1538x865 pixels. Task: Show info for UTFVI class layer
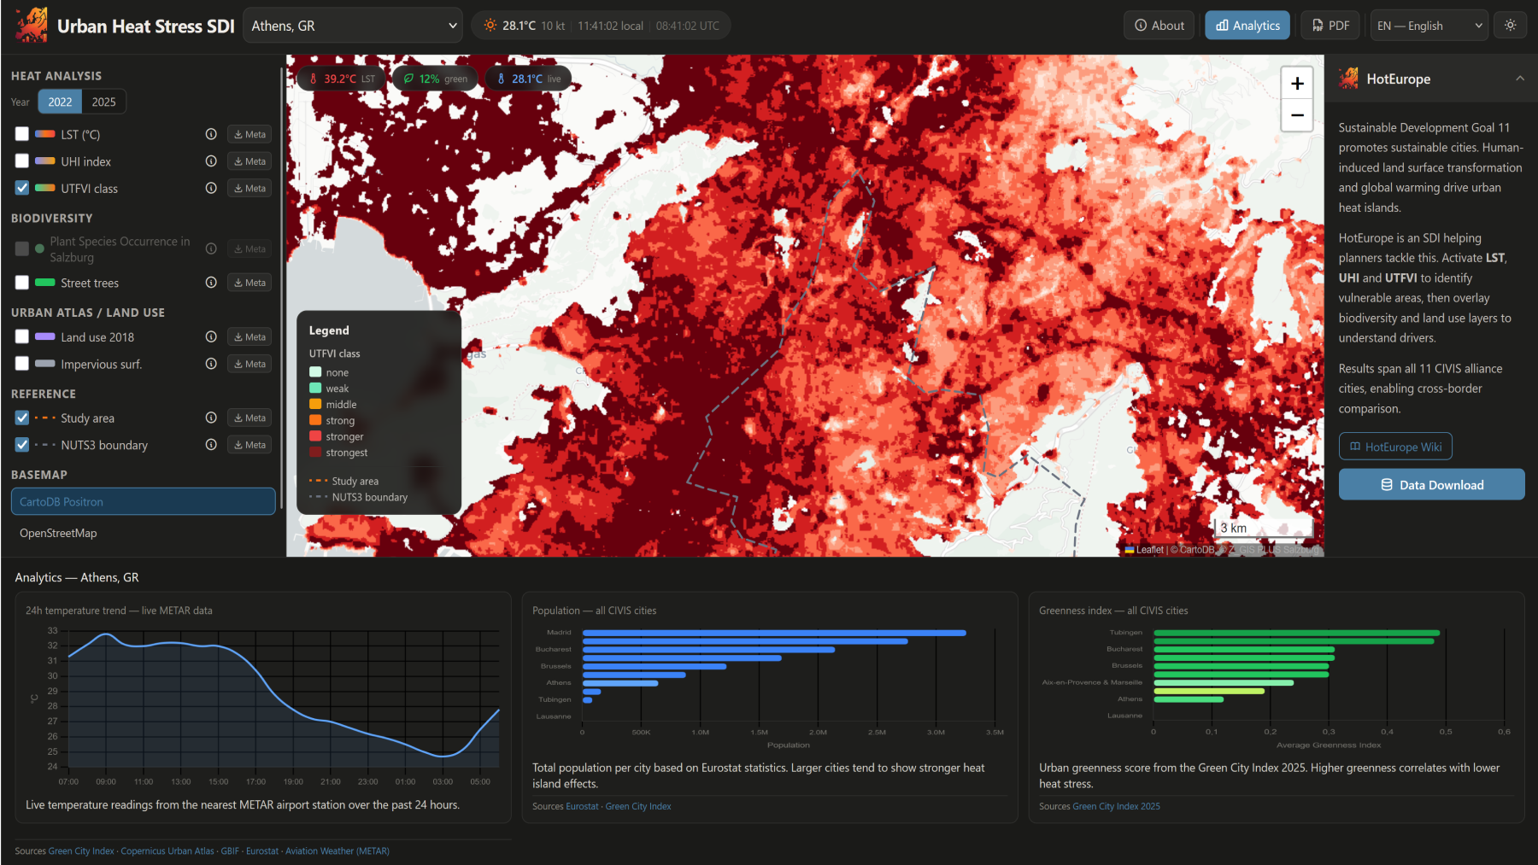(x=211, y=188)
